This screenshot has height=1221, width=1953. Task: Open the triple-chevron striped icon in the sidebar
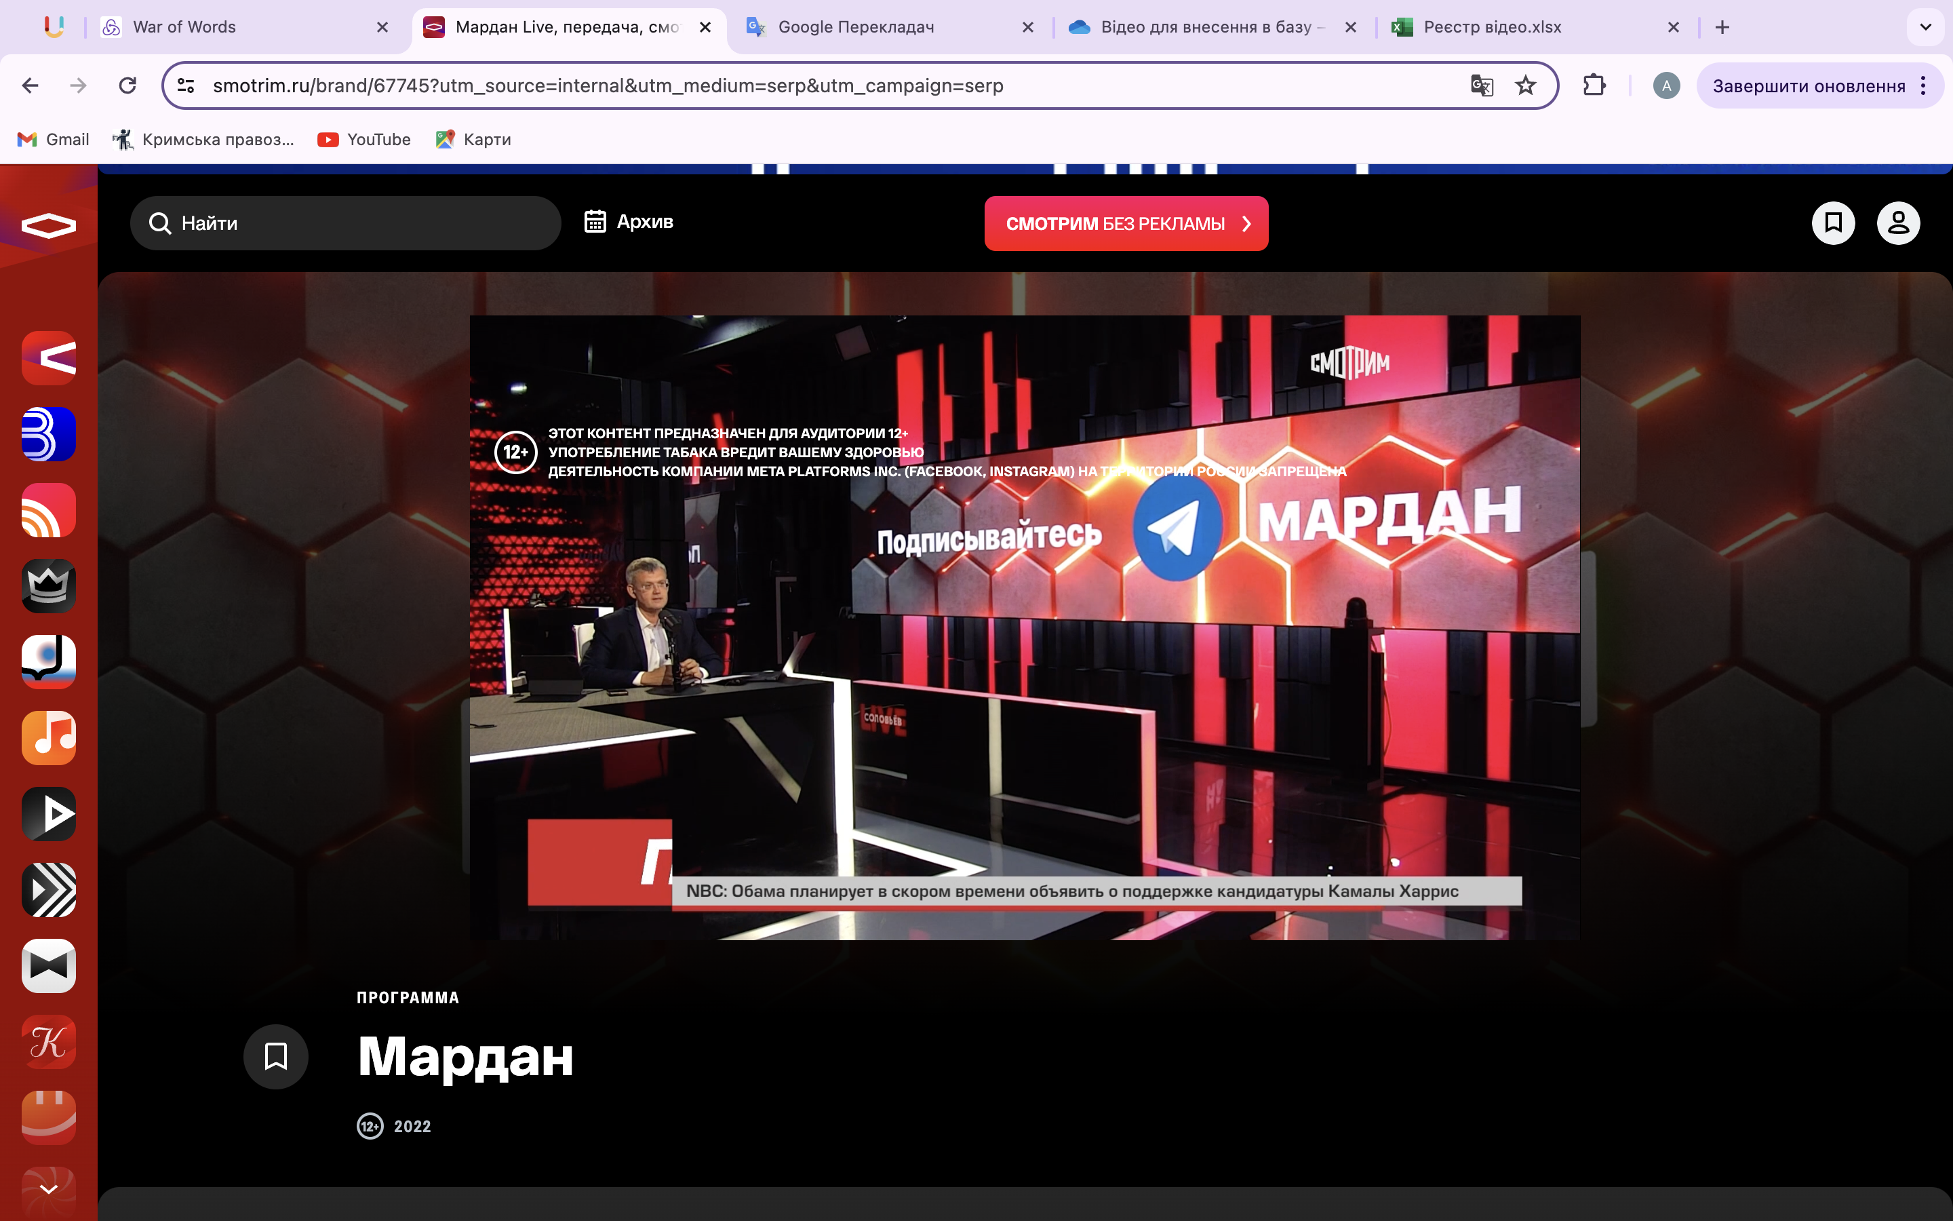48,890
